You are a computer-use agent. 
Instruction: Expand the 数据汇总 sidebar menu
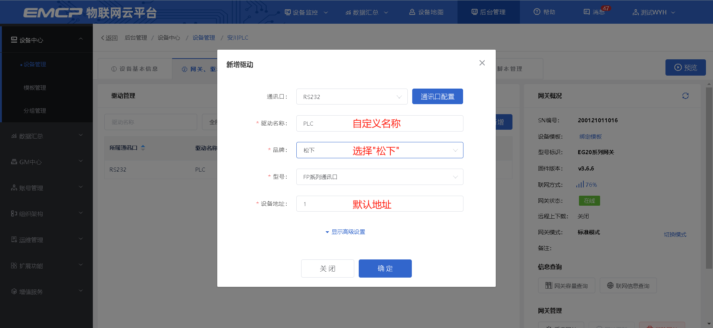click(46, 136)
